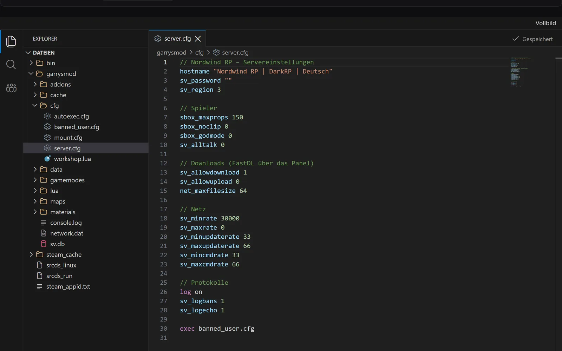Expand the cache folder
562x351 pixels.
[x=86, y=95]
